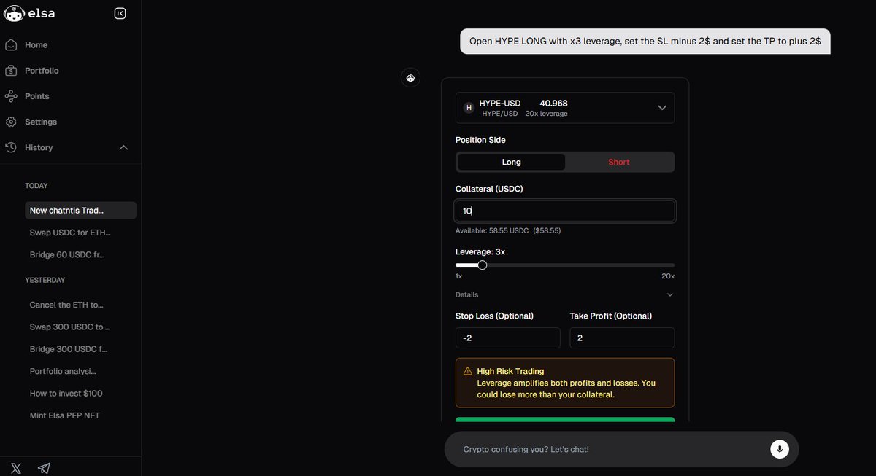Adjust the leverage slider handle

tap(482, 265)
